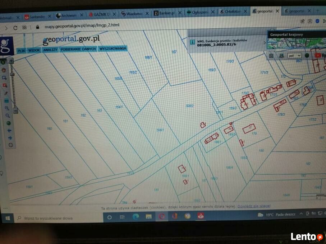Select the red selection tool with arrow

click(5, 85)
